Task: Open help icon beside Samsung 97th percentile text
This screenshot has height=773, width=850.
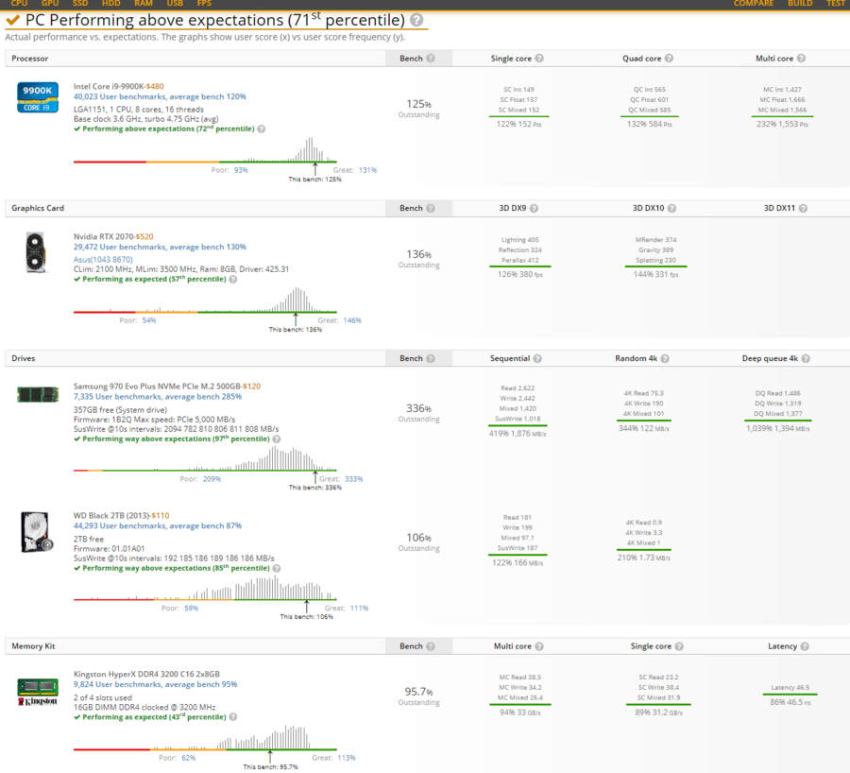Action: click(x=277, y=439)
